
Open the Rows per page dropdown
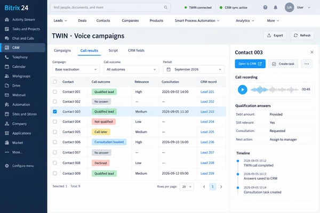click(x=187, y=187)
